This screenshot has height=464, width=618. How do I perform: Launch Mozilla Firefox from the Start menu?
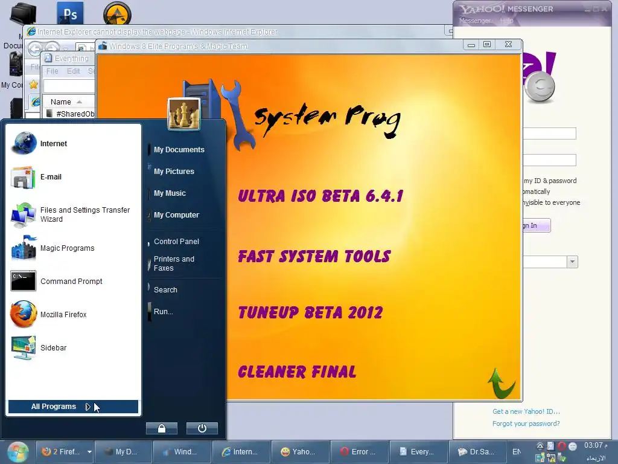point(74,314)
